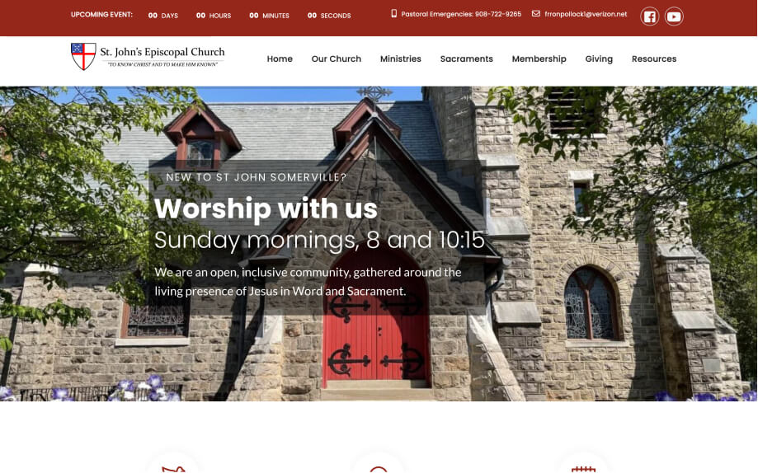The height and width of the screenshot is (473, 758).
Task: Click the "UPCOMING EVENT:" label
Action: 101,15
